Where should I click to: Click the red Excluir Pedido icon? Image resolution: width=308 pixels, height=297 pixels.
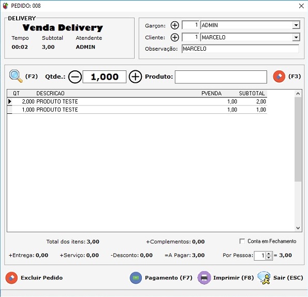tap(11, 278)
